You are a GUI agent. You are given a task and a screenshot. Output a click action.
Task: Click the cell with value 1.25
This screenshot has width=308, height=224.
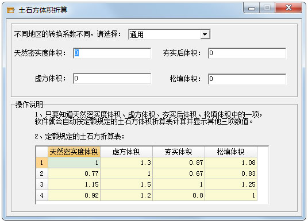(231, 184)
